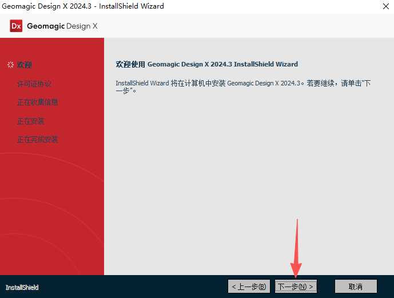The image size is (394, 298).
Task: Go back with the 上一步(B) button
Action: [x=249, y=287]
